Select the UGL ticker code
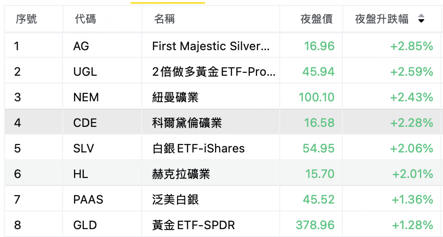Viewport: 443px width, 237px height. (x=85, y=72)
